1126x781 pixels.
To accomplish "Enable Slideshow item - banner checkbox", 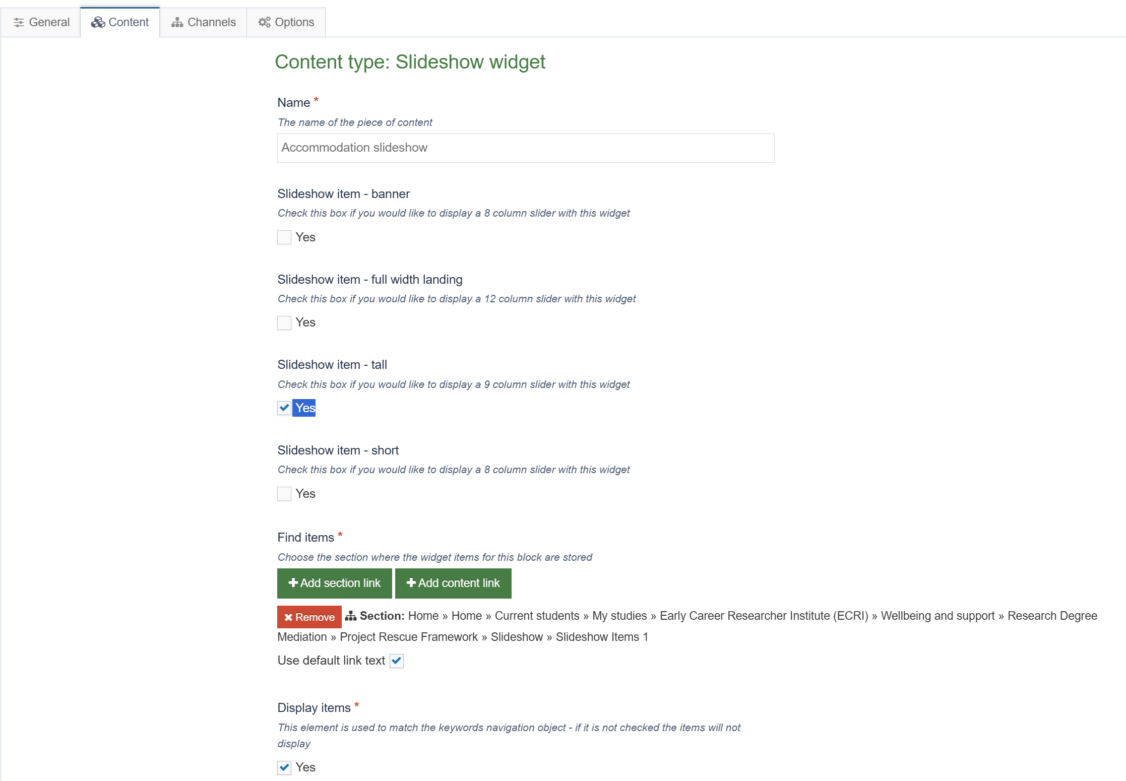I will 284,237.
